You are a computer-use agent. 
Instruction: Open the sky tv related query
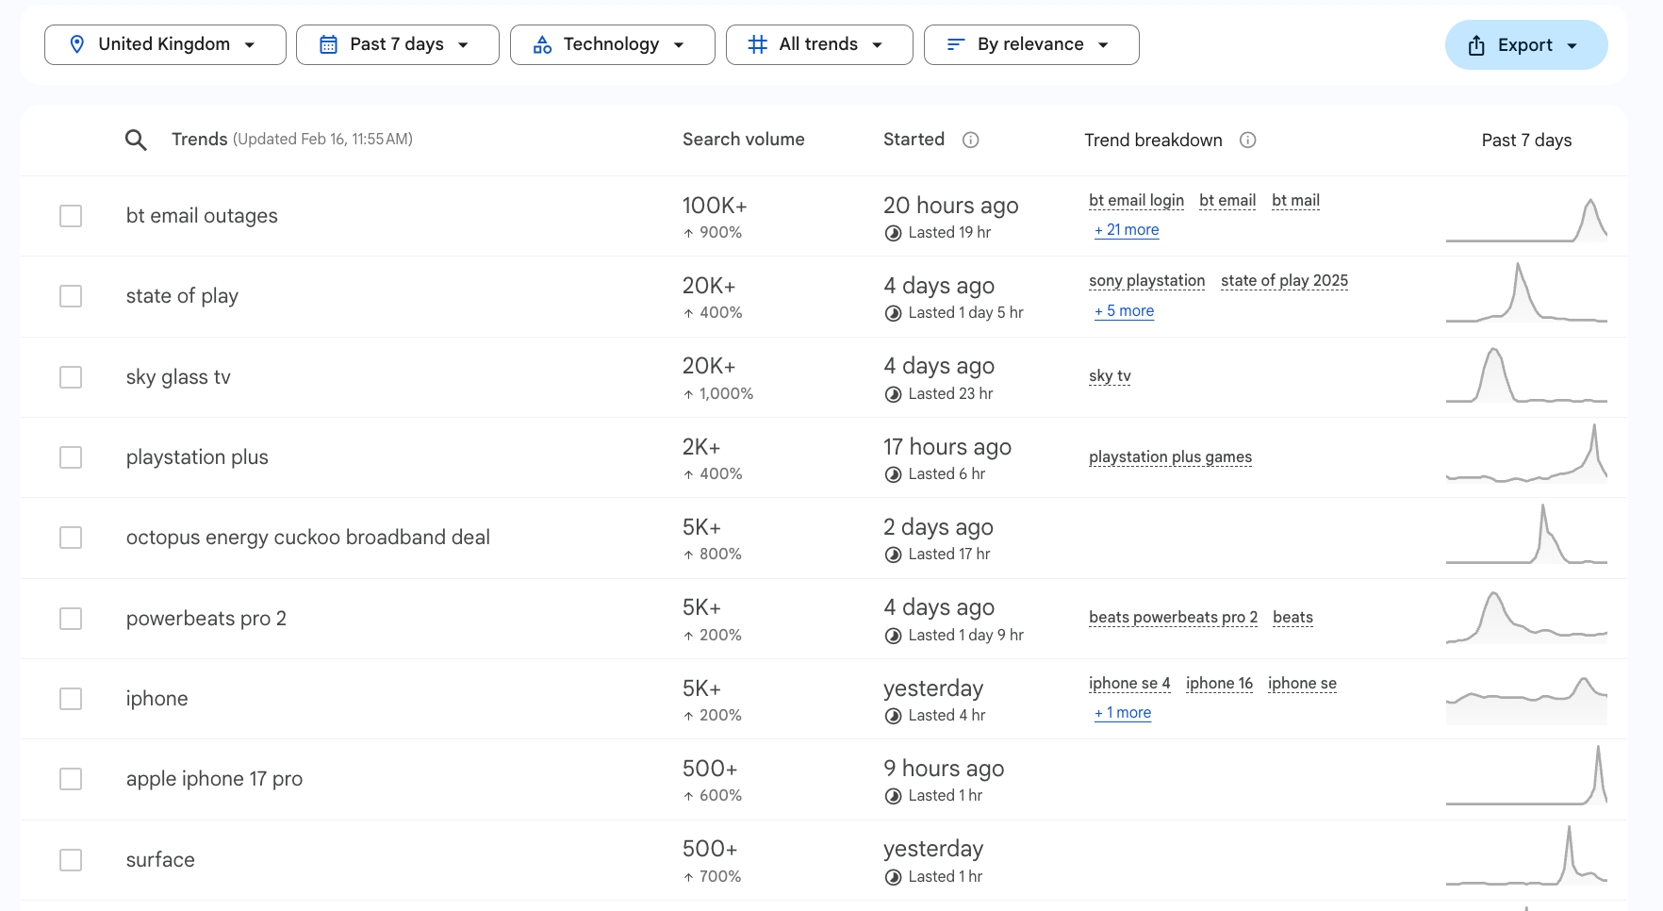pos(1110,375)
